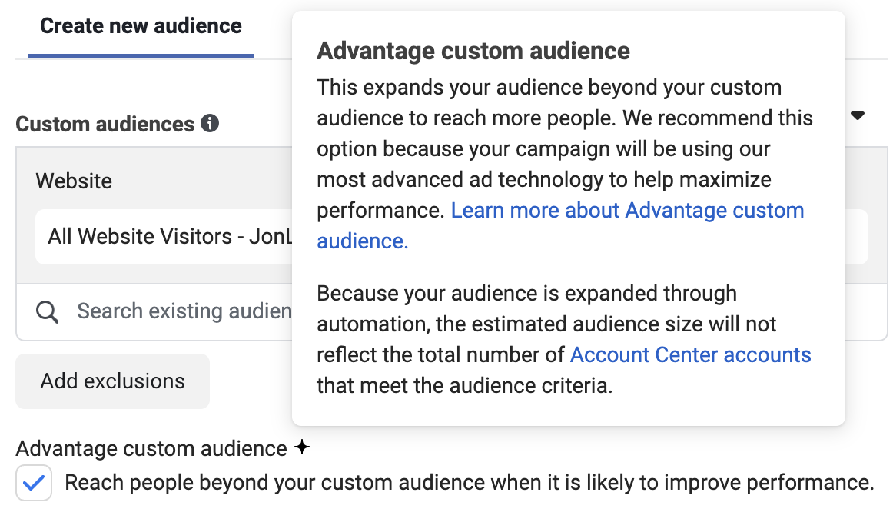Click the info icon beside Custom audiences

[210, 124]
